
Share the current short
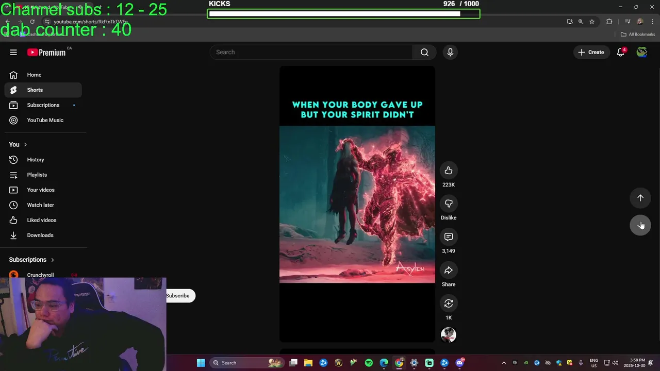tap(449, 270)
